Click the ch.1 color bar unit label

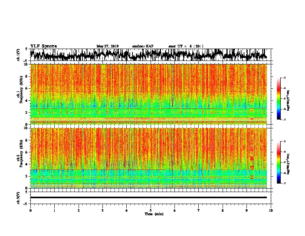click(x=288, y=101)
